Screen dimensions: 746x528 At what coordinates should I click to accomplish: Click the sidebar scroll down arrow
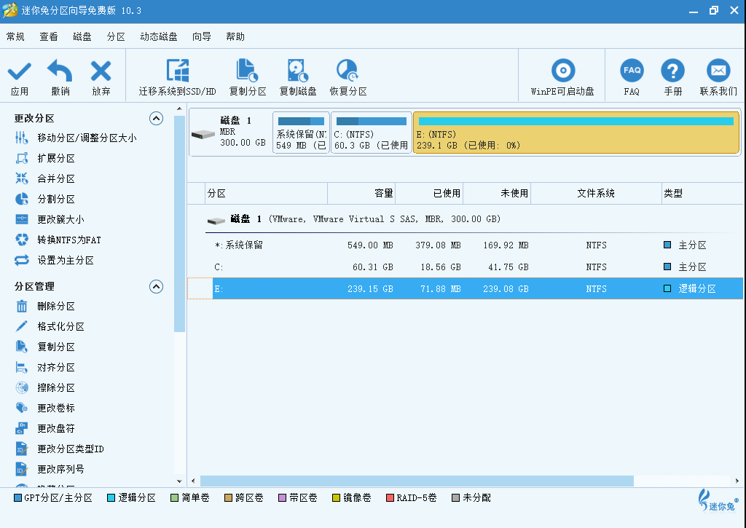pyautogui.click(x=179, y=481)
